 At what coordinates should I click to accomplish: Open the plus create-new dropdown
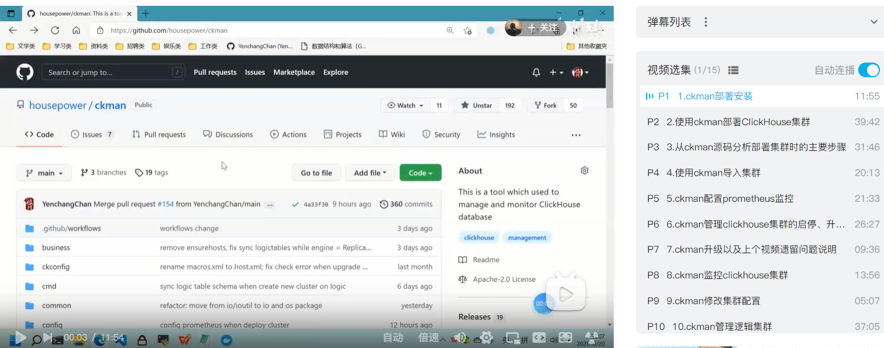556,73
